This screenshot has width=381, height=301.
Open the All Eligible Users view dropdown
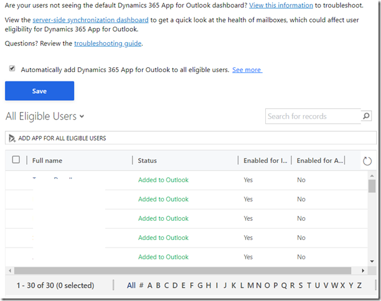tap(45, 116)
